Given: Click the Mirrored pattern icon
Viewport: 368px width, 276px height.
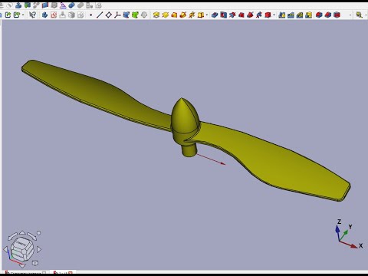Looking at the screenshot, I should 282,15.
